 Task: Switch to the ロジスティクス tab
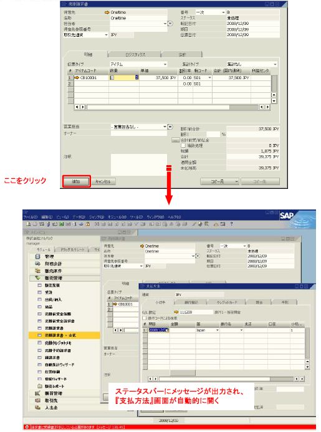[135, 55]
